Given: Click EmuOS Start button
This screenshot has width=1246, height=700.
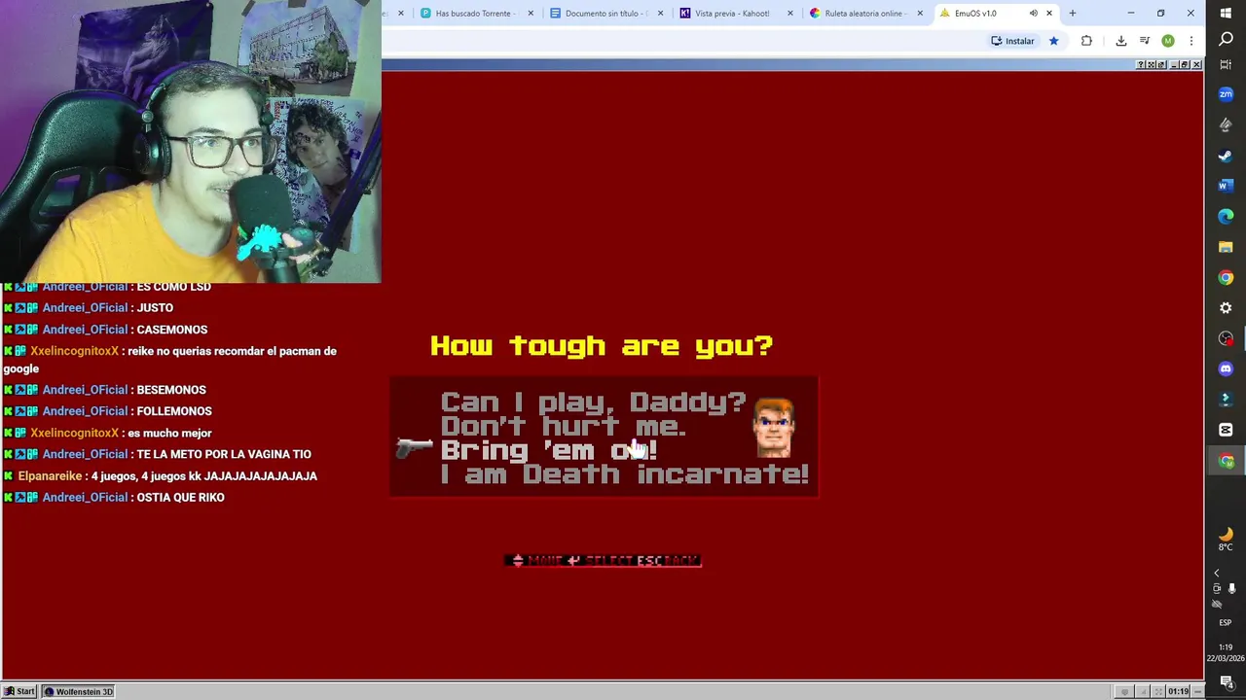Looking at the screenshot, I should [19, 691].
